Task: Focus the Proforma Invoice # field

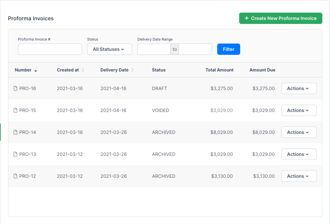Action: click(x=50, y=49)
